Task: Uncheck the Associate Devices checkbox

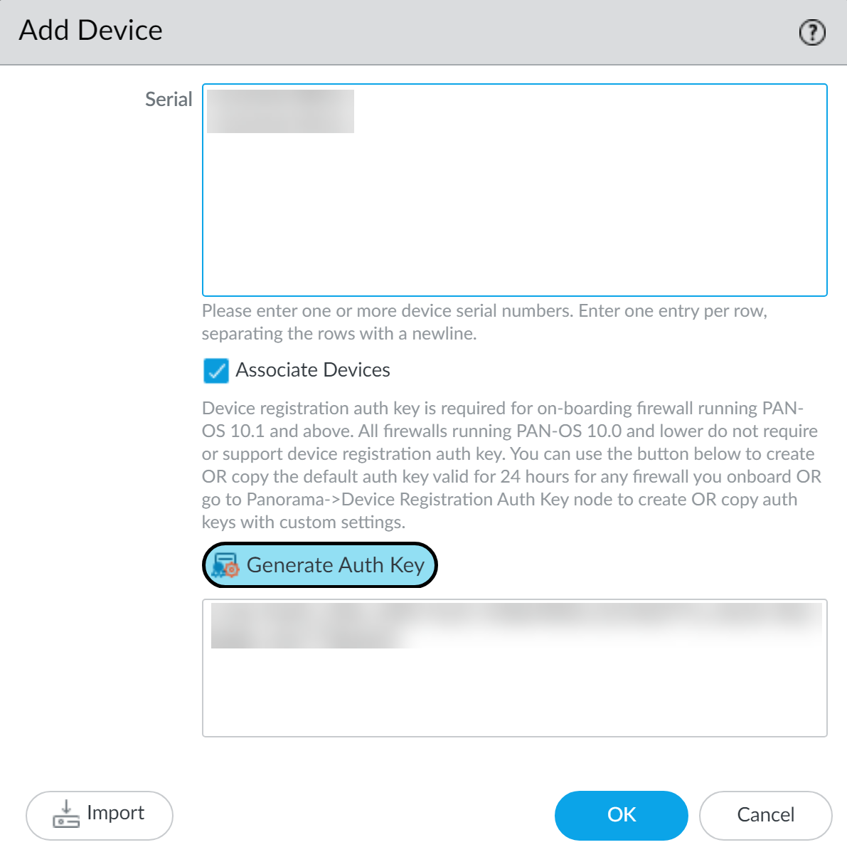Action: [x=216, y=371]
